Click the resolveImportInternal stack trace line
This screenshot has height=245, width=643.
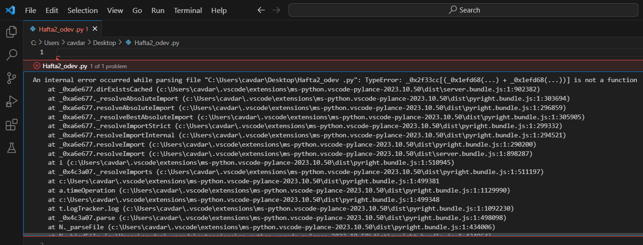click(x=307, y=135)
